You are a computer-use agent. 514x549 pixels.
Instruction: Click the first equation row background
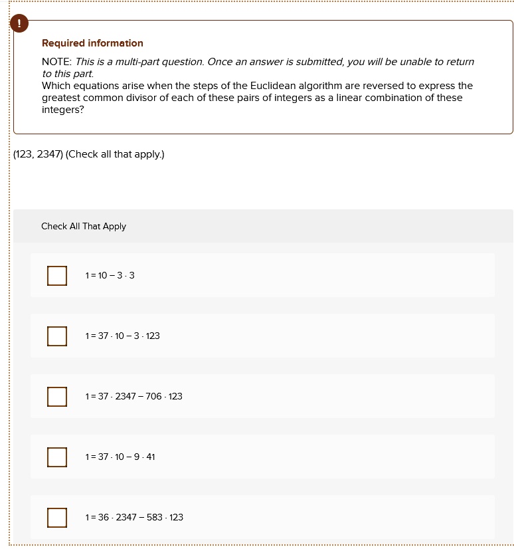[262, 275]
